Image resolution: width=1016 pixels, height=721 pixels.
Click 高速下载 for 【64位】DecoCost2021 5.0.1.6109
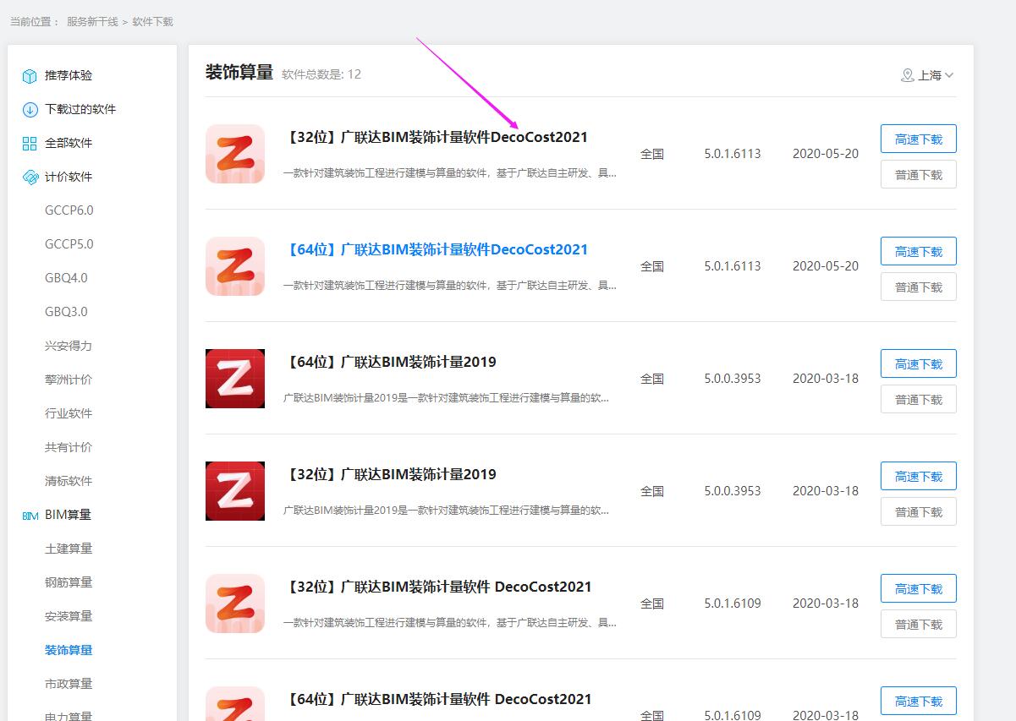919,701
